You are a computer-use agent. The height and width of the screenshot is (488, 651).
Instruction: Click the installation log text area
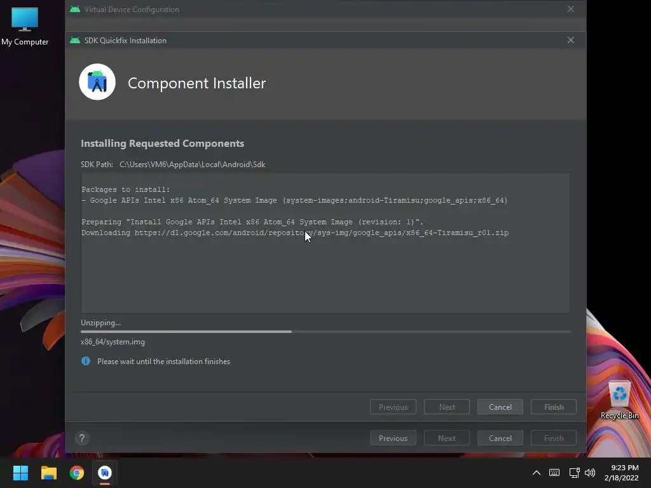[325, 243]
